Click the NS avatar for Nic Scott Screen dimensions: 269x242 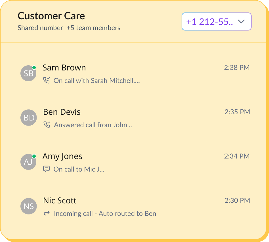29,206
